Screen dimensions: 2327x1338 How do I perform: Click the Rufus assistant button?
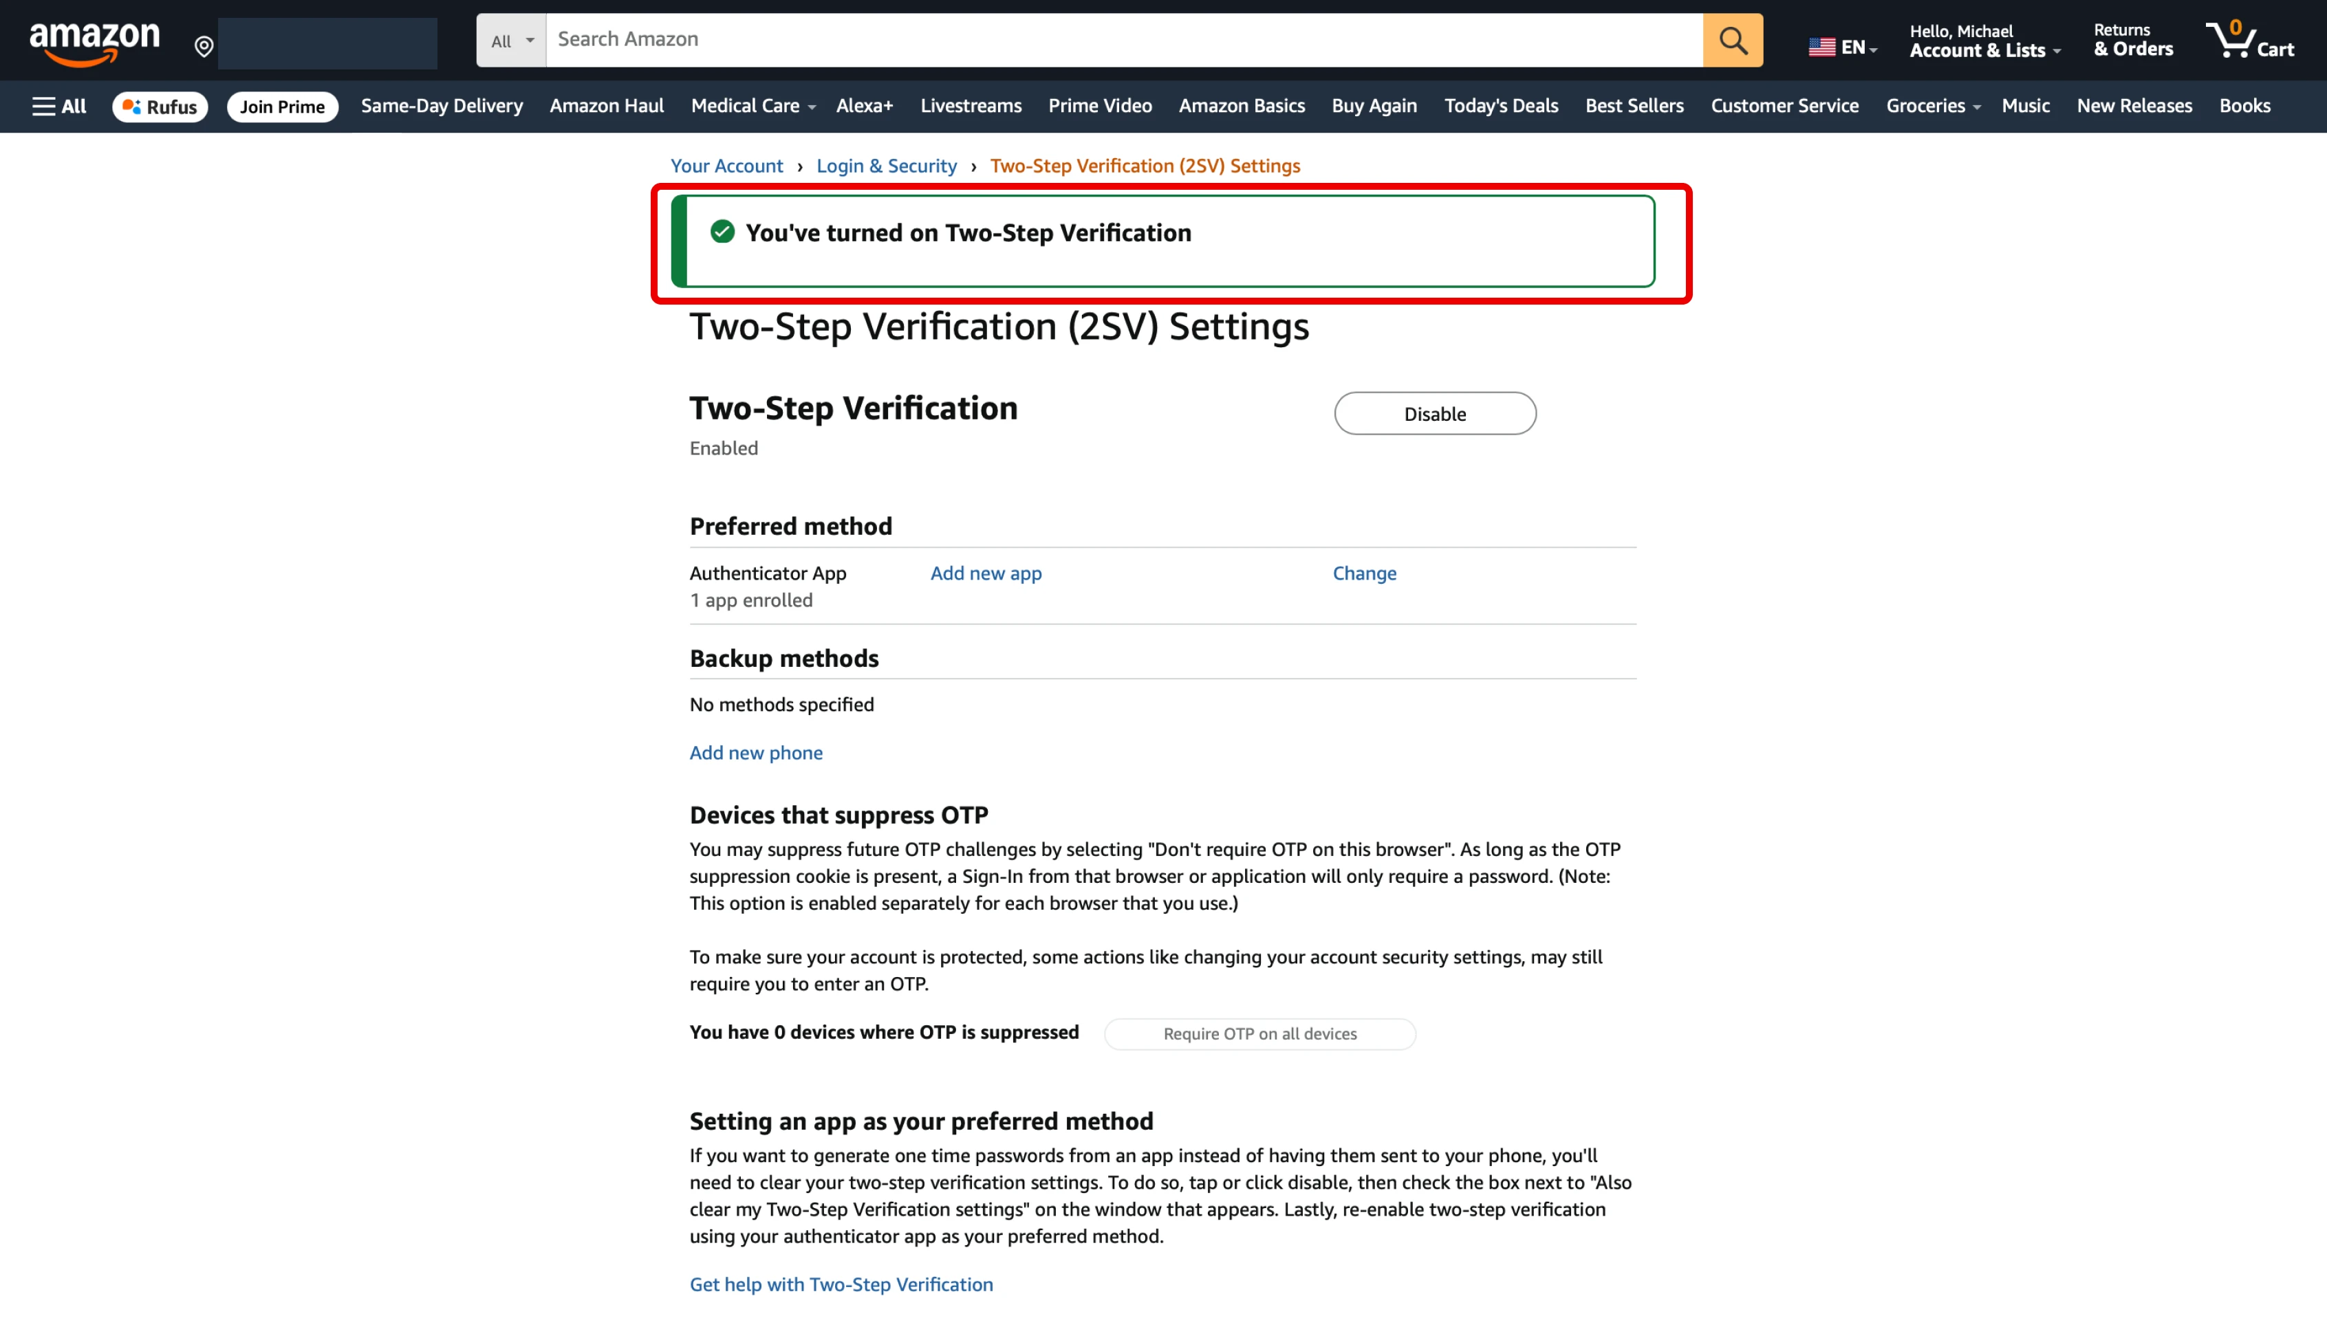pyautogui.click(x=160, y=107)
